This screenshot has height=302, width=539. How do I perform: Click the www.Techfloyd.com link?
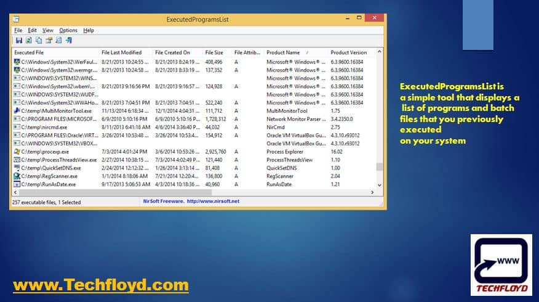(x=101, y=285)
